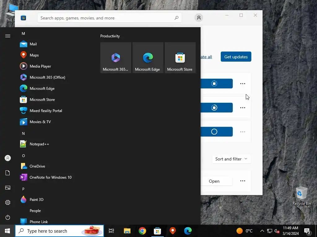Click the taskbar Type here to search box

pos(59,231)
